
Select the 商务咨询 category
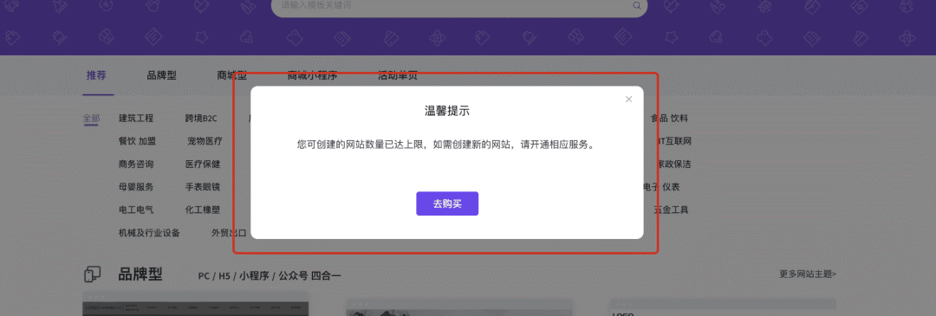[x=136, y=164]
